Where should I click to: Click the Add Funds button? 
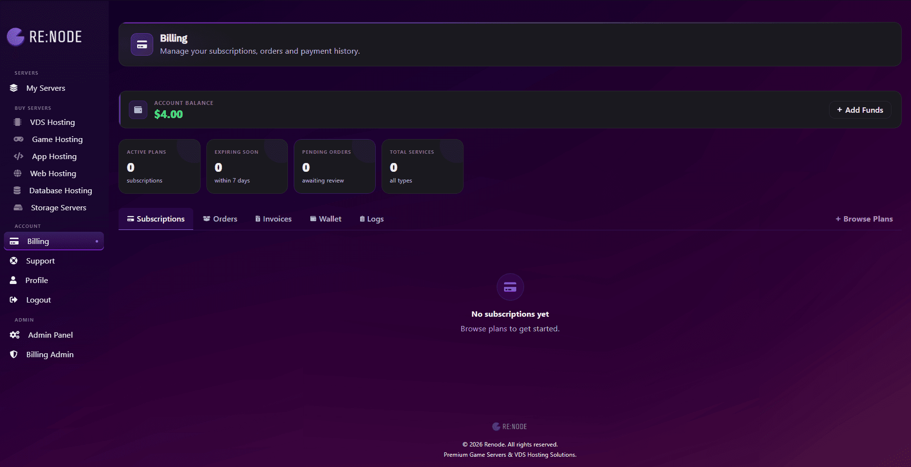click(860, 110)
